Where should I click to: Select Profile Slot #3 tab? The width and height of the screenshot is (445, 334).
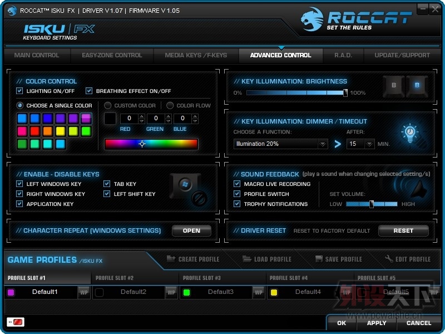tap(222, 278)
